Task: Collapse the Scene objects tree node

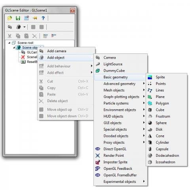Action: point(14,47)
